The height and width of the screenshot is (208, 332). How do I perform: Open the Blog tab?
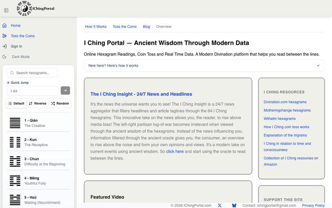tap(146, 27)
